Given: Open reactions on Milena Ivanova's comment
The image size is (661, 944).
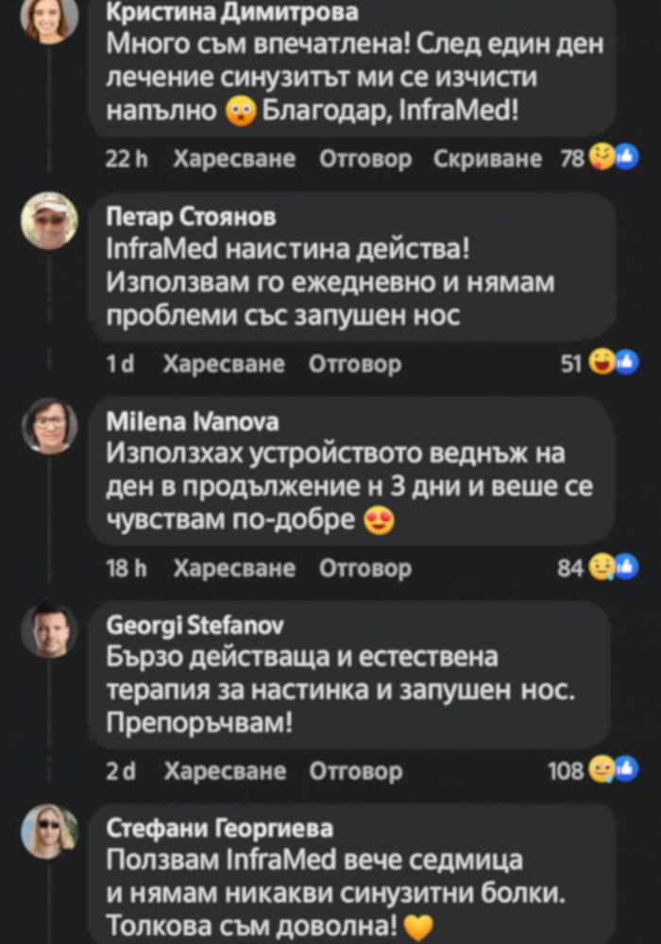Looking at the screenshot, I should point(614,568).
